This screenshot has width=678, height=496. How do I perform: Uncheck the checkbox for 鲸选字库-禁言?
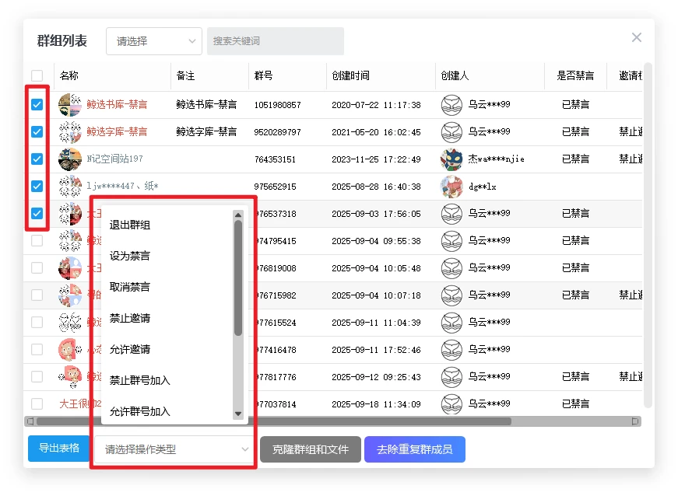(x=37, y=132)
